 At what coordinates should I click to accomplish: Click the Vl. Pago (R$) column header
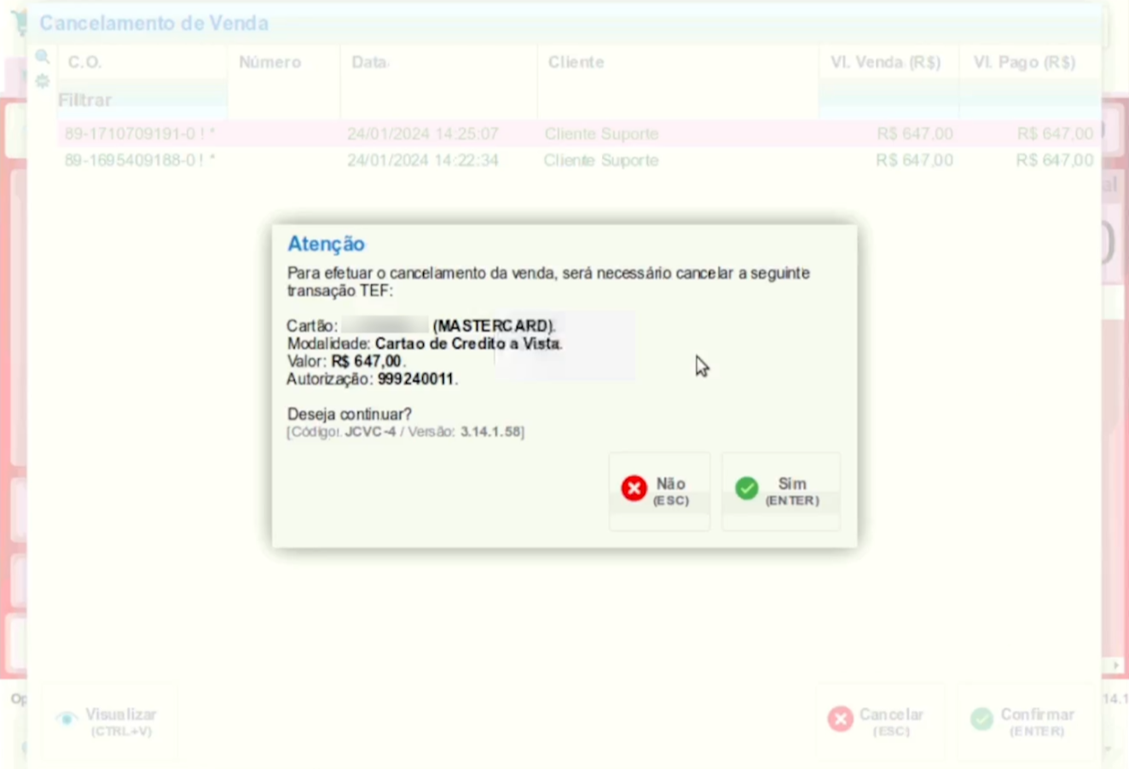click(1026, 62)
